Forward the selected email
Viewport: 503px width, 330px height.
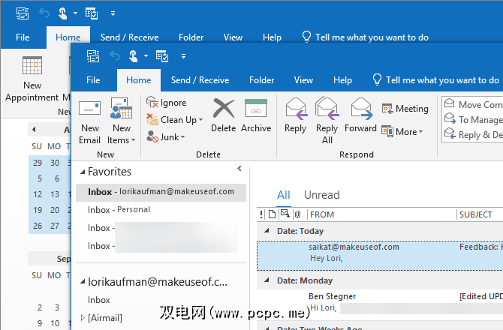pyautogui.click(x=360, y=115)
